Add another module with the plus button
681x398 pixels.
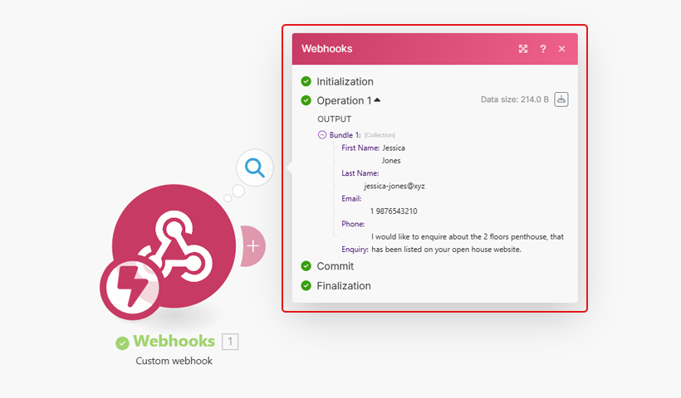253,246
